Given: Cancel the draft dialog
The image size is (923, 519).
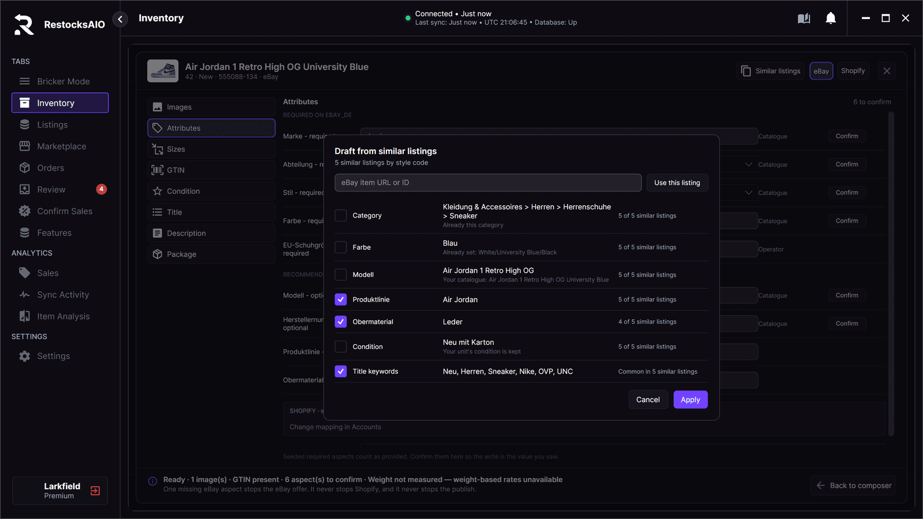Looking at the screenshot, I should pos(648,400).
